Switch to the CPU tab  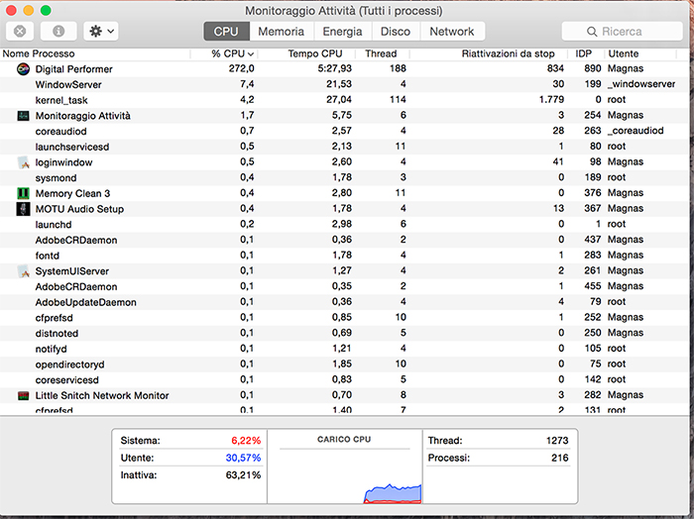click(226, 32)
